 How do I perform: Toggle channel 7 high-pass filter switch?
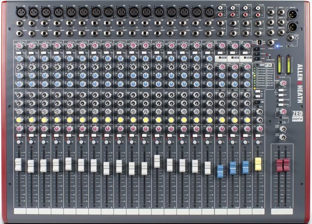click(x=94, y=53)
